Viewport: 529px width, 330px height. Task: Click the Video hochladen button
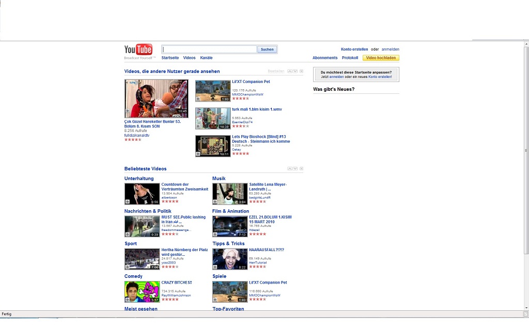(381, 58)
